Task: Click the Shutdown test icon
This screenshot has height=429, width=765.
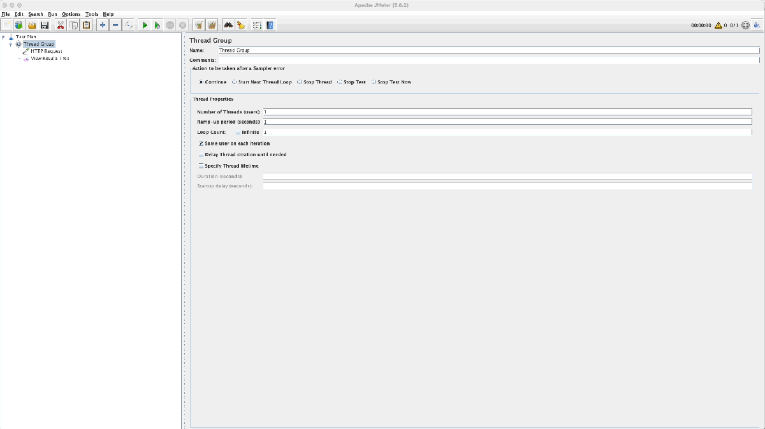Action: [183, 25]
